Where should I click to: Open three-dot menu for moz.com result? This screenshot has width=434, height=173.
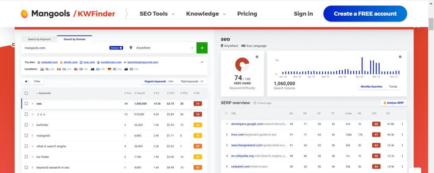[402, 135]
